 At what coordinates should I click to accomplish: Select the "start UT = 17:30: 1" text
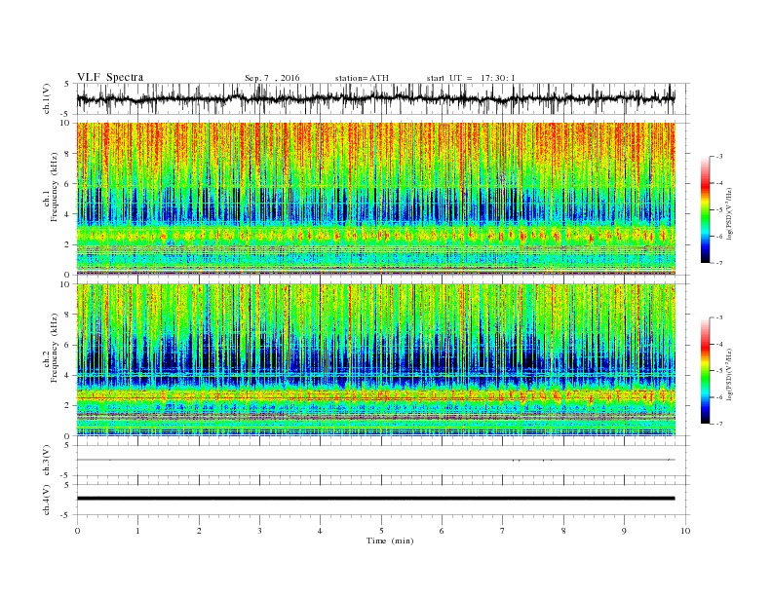coord(471,78)
